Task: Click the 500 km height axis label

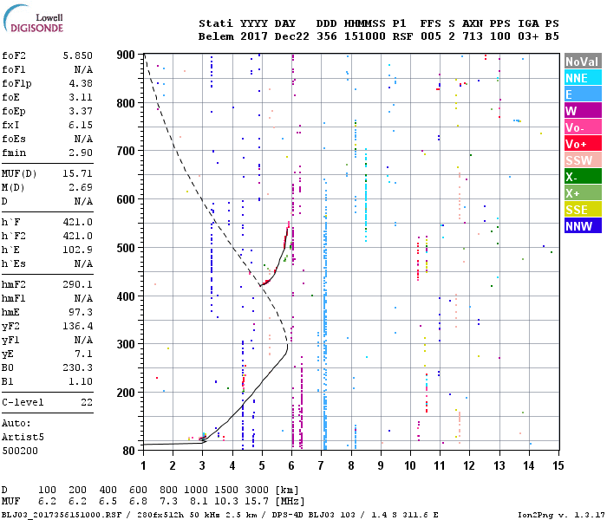Action: coord(126,248)
